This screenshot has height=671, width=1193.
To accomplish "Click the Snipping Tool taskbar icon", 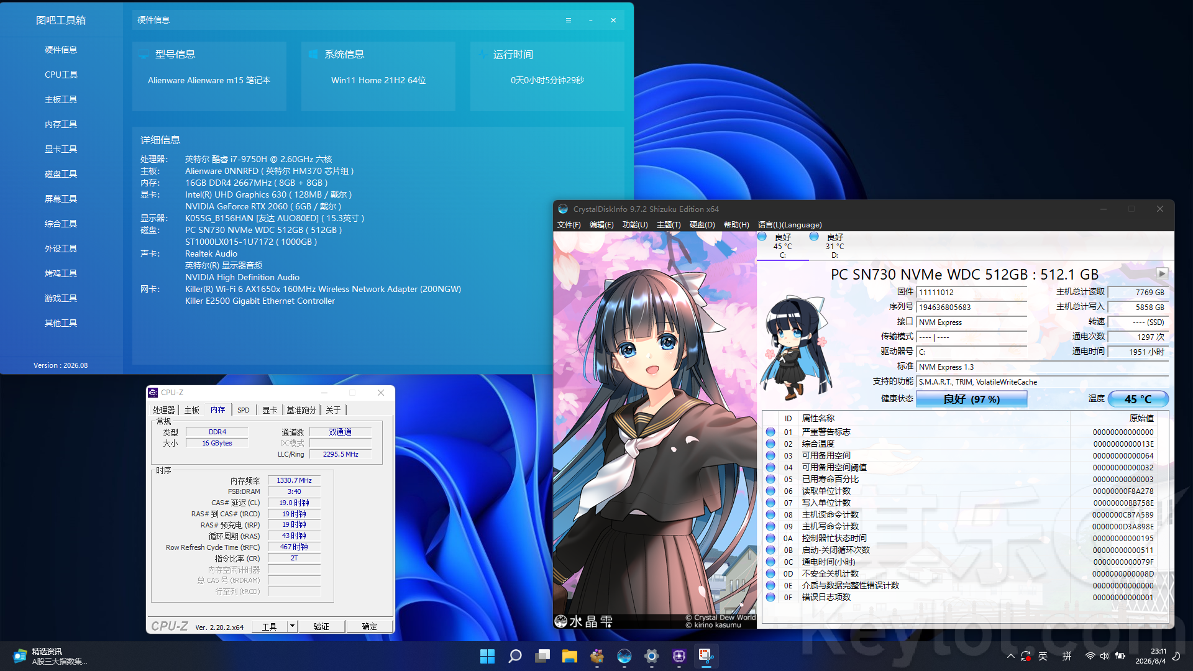I will pos(706,656).
